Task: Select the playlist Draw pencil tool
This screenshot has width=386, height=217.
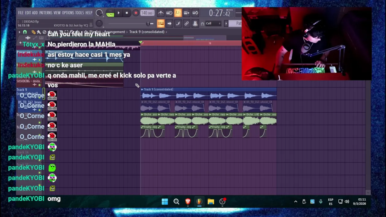Action: pos(33,32)
